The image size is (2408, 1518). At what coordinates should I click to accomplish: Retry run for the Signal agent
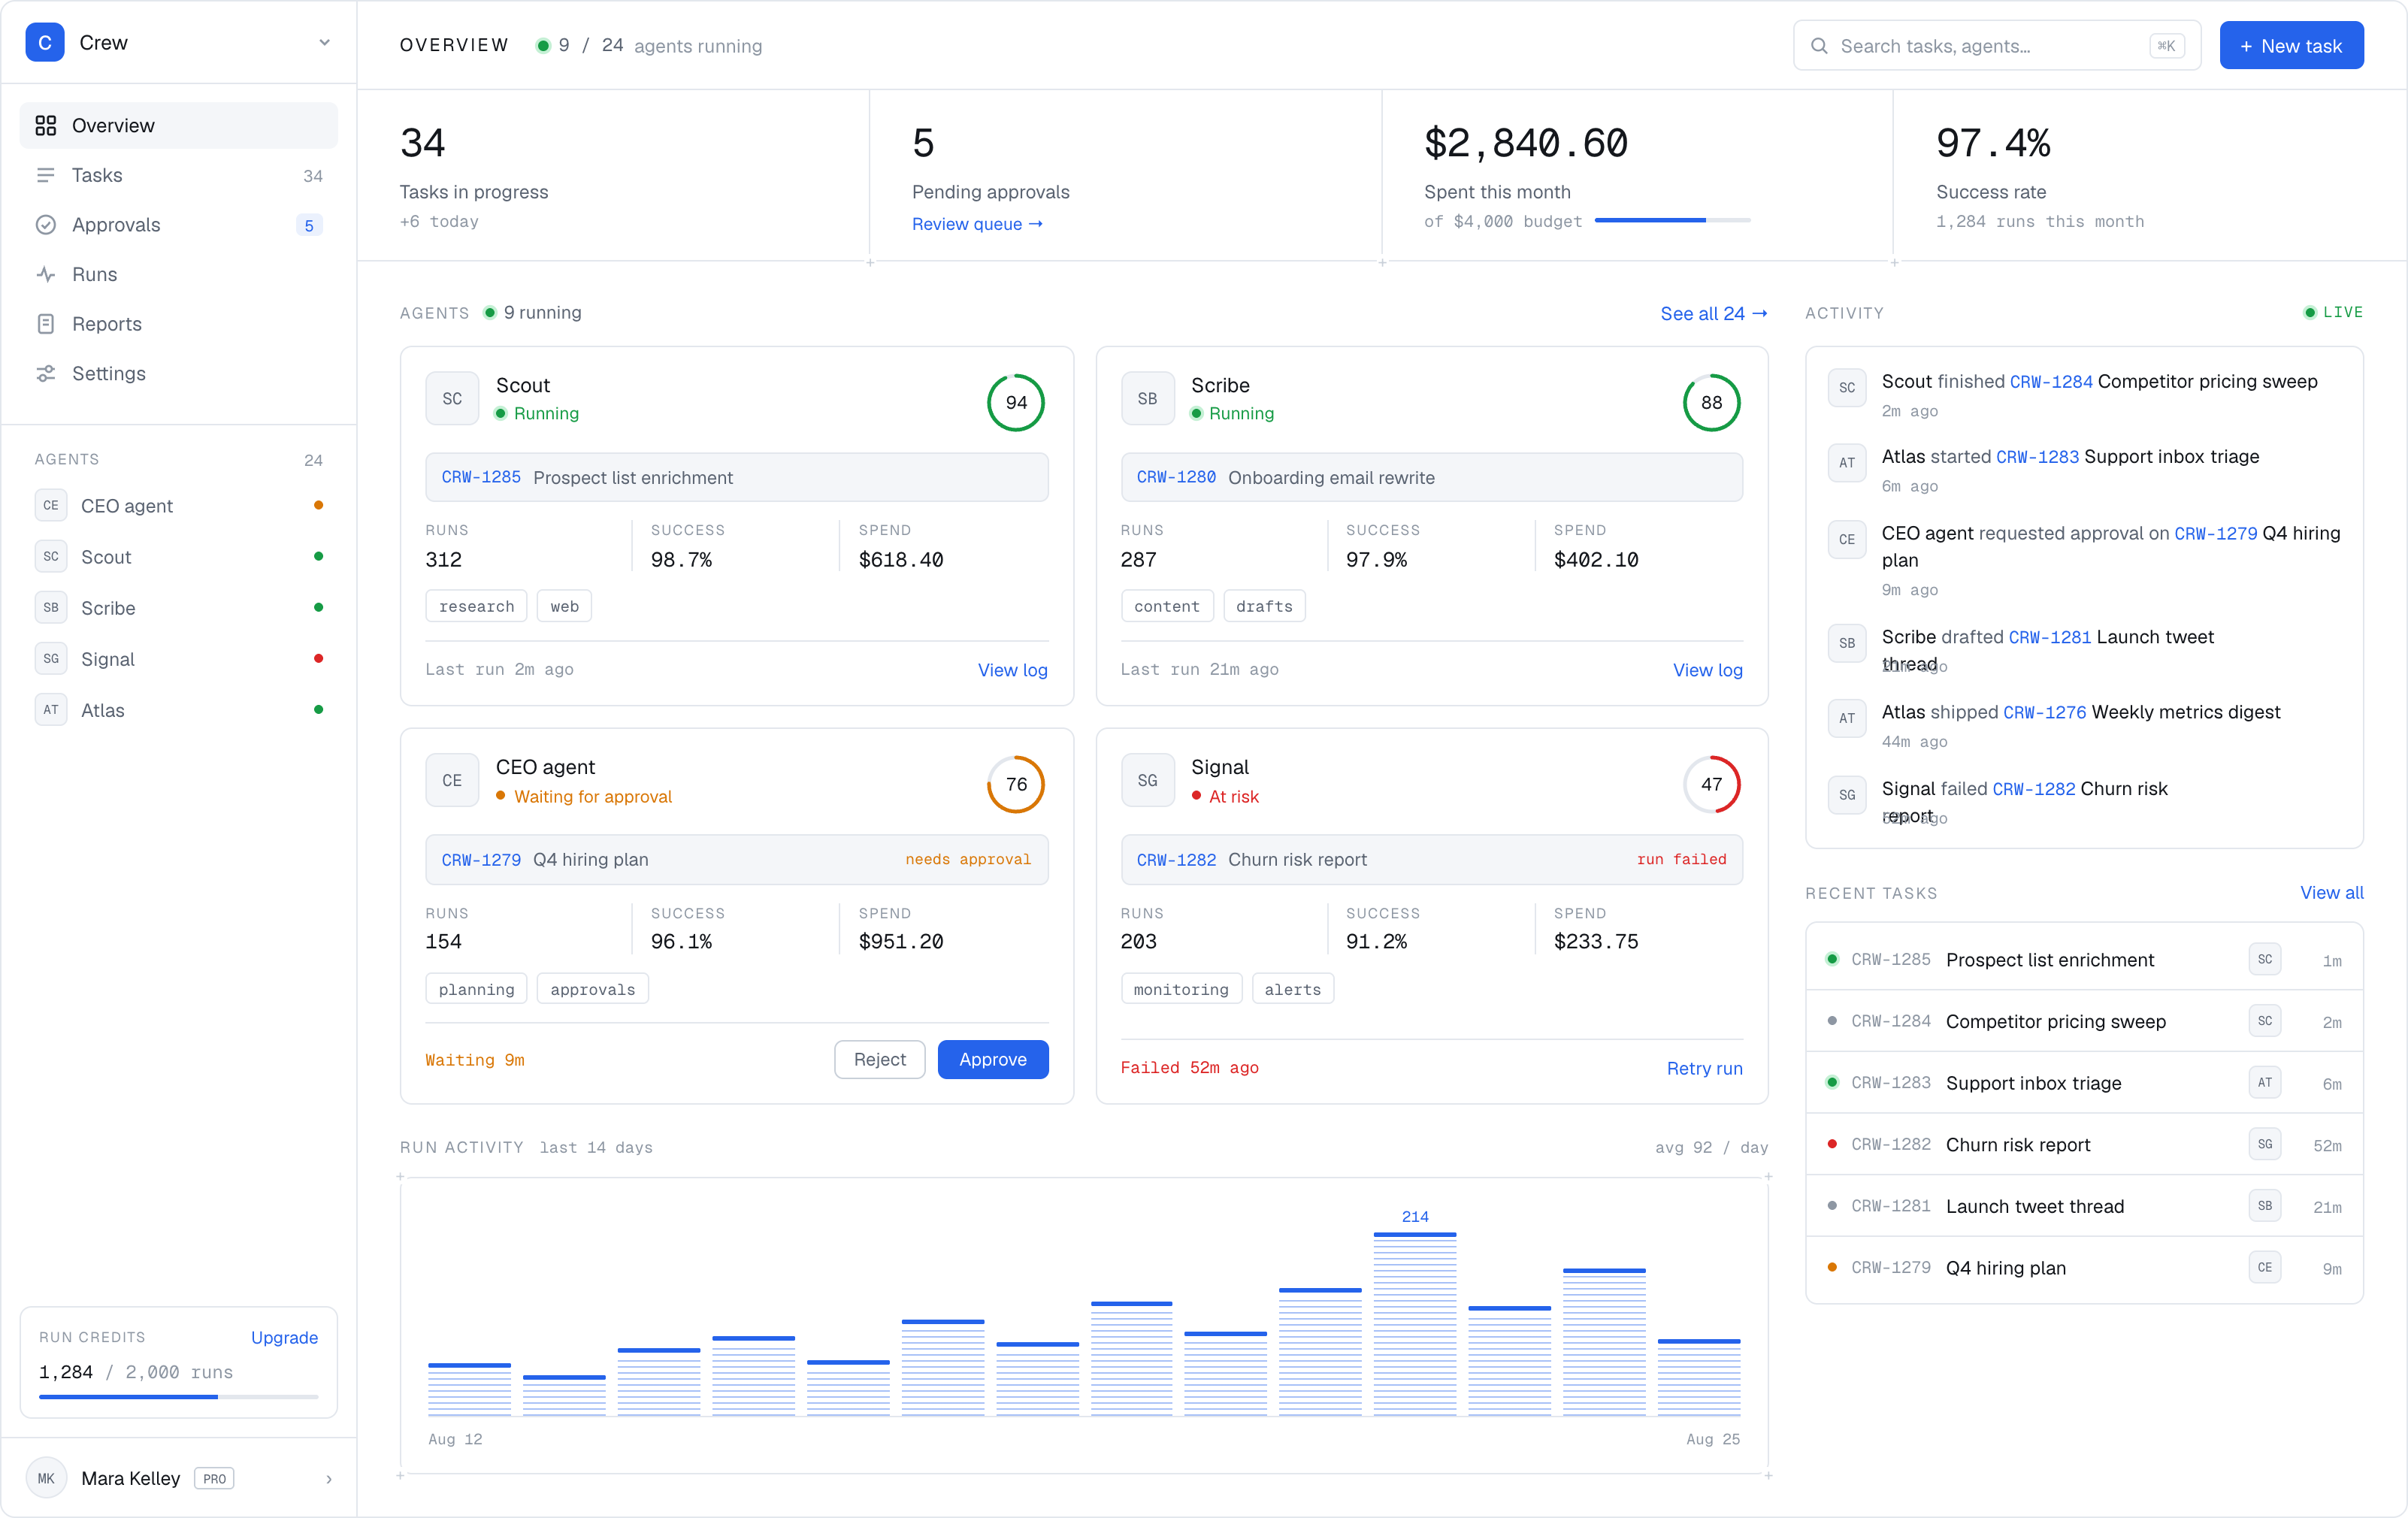coord(1704,1068)
